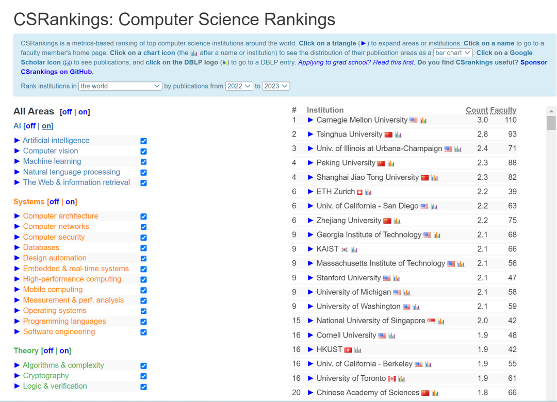Click the flag icon next to HKUST
557x402 pixels.
(x=348, y=349)
